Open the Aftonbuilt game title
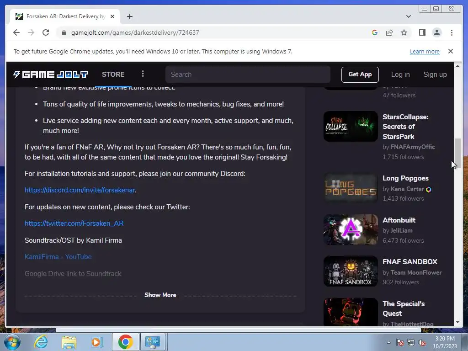The height and width of the screenshot is (351, 468). (x=399, y=220)
